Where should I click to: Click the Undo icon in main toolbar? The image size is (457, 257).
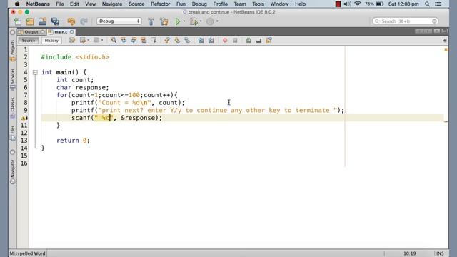pos(71,21)
